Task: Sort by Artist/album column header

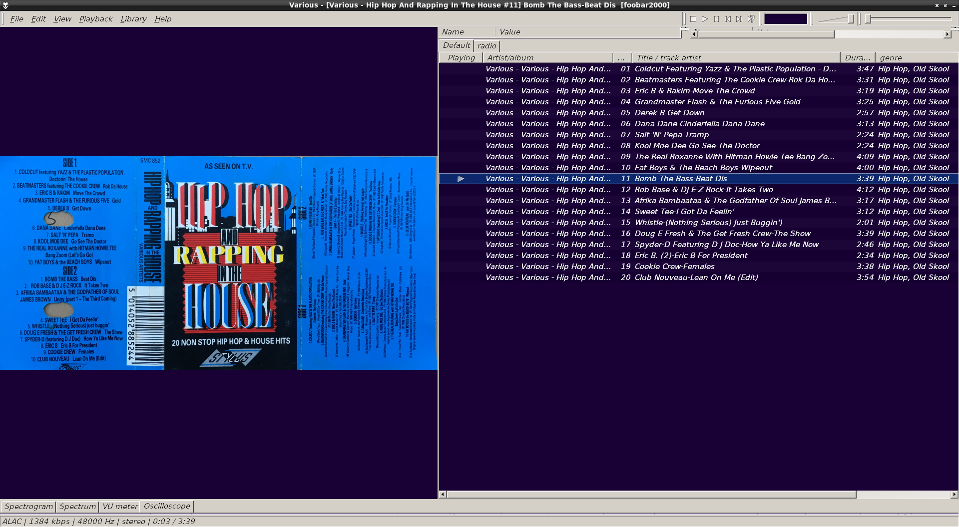Action: tap(548, 58)
